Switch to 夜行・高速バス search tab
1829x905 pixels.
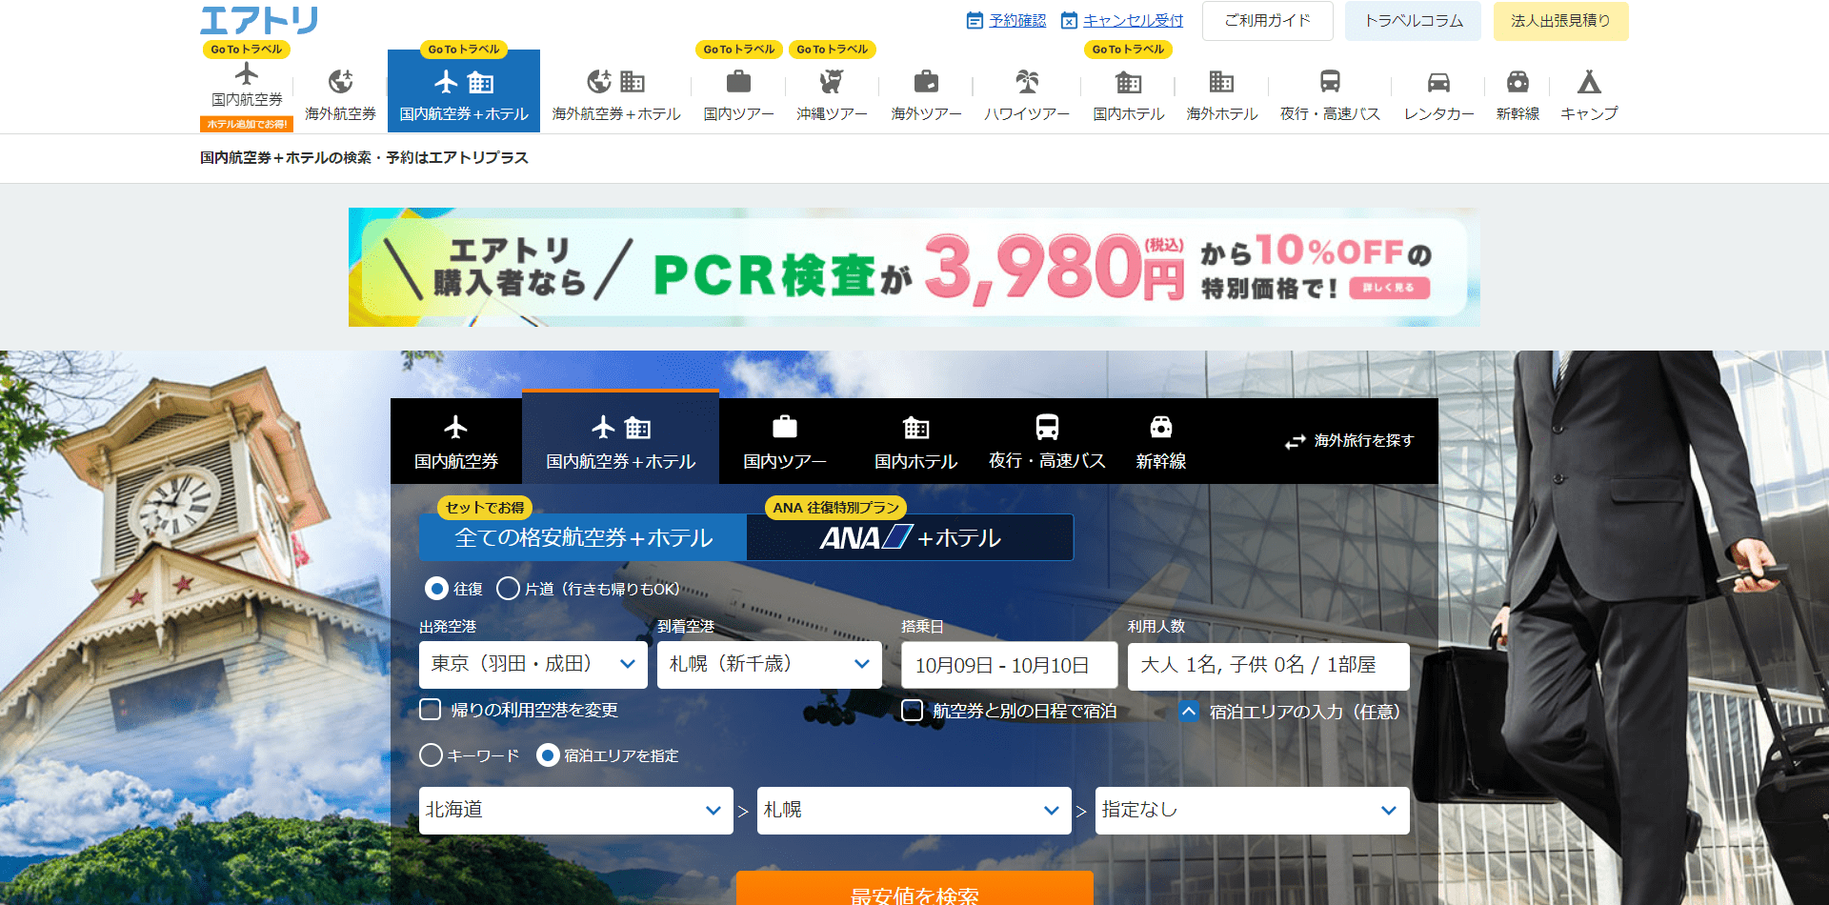1047,441
